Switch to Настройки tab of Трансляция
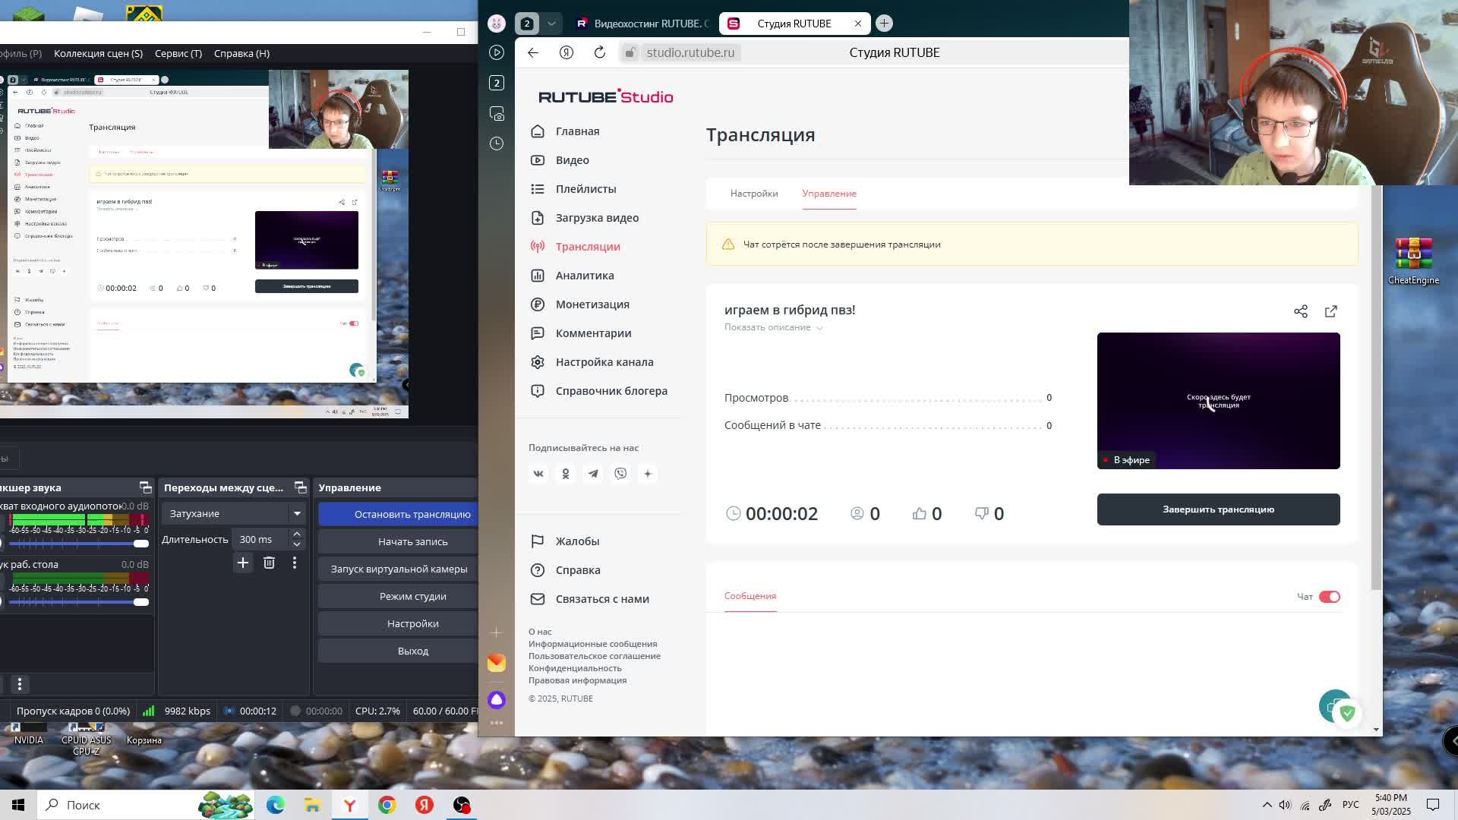 pos(754,194)
